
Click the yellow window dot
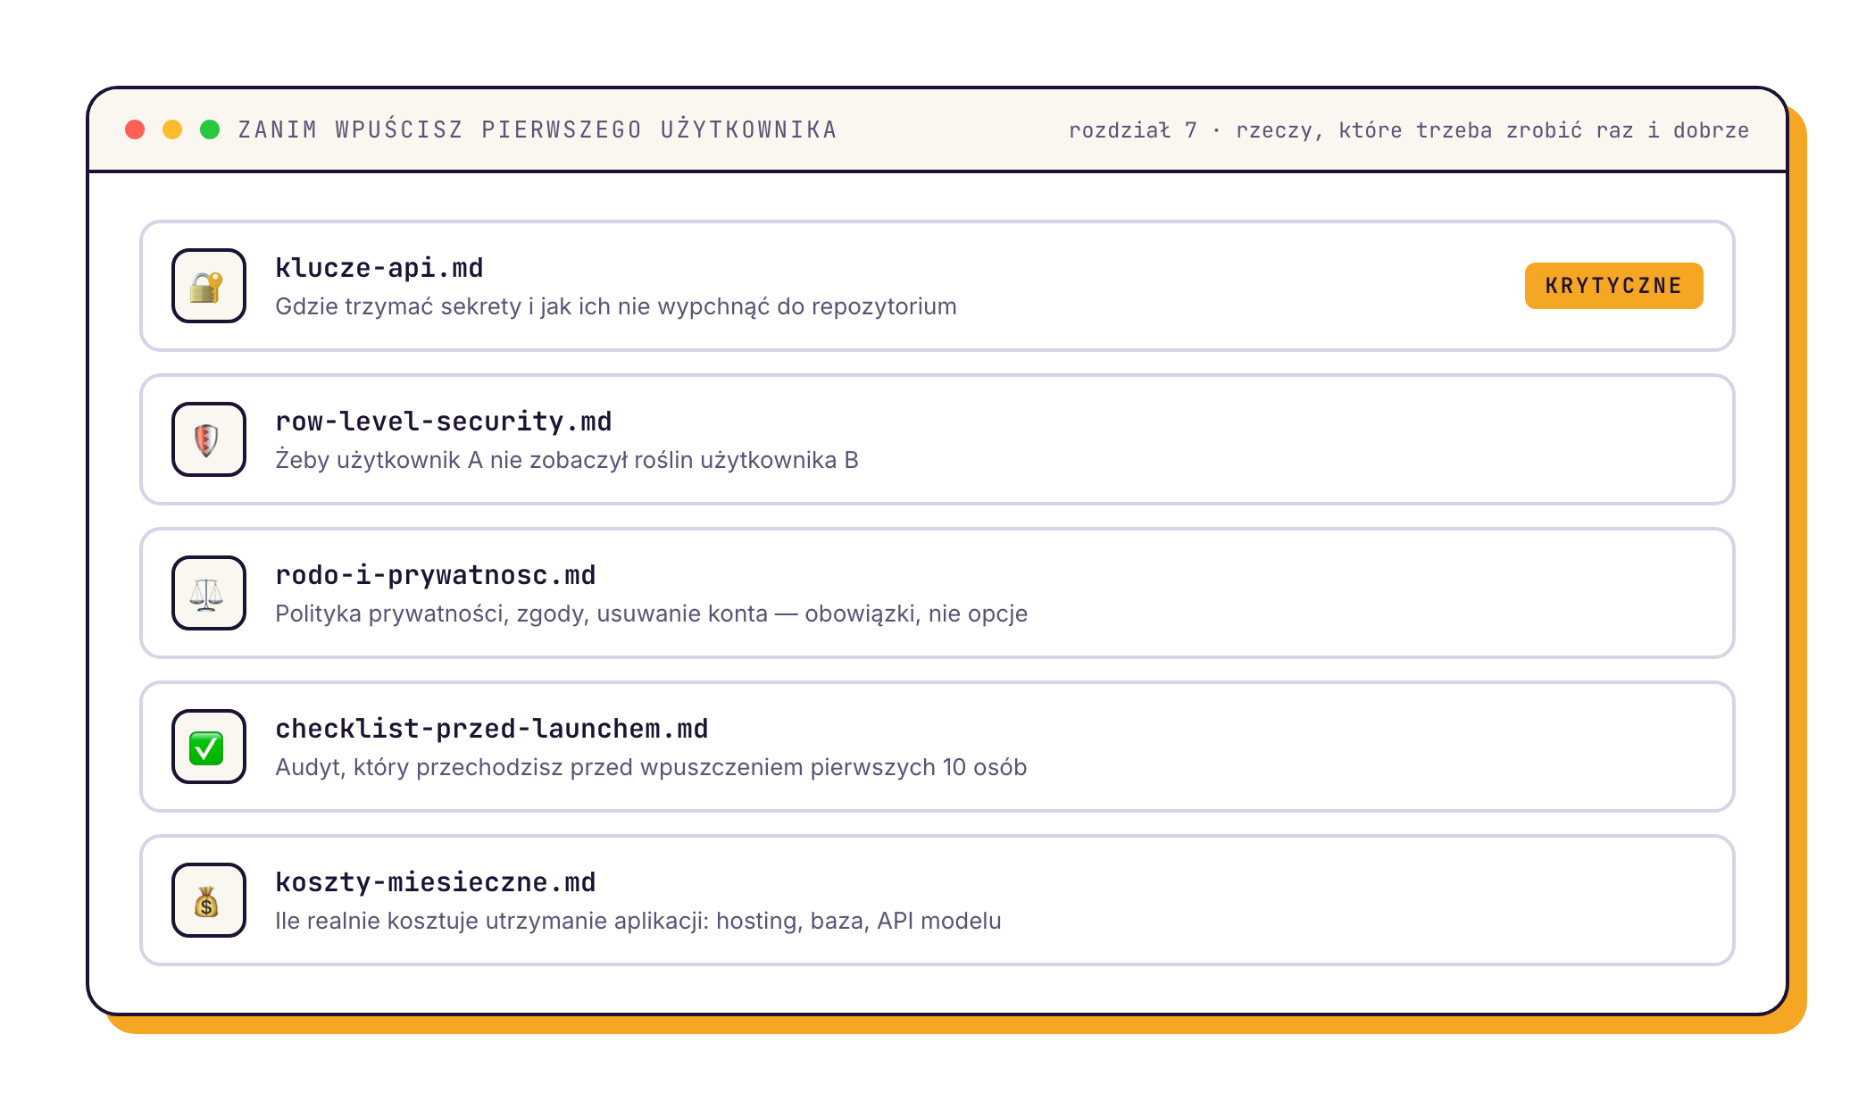pos(172,129)
